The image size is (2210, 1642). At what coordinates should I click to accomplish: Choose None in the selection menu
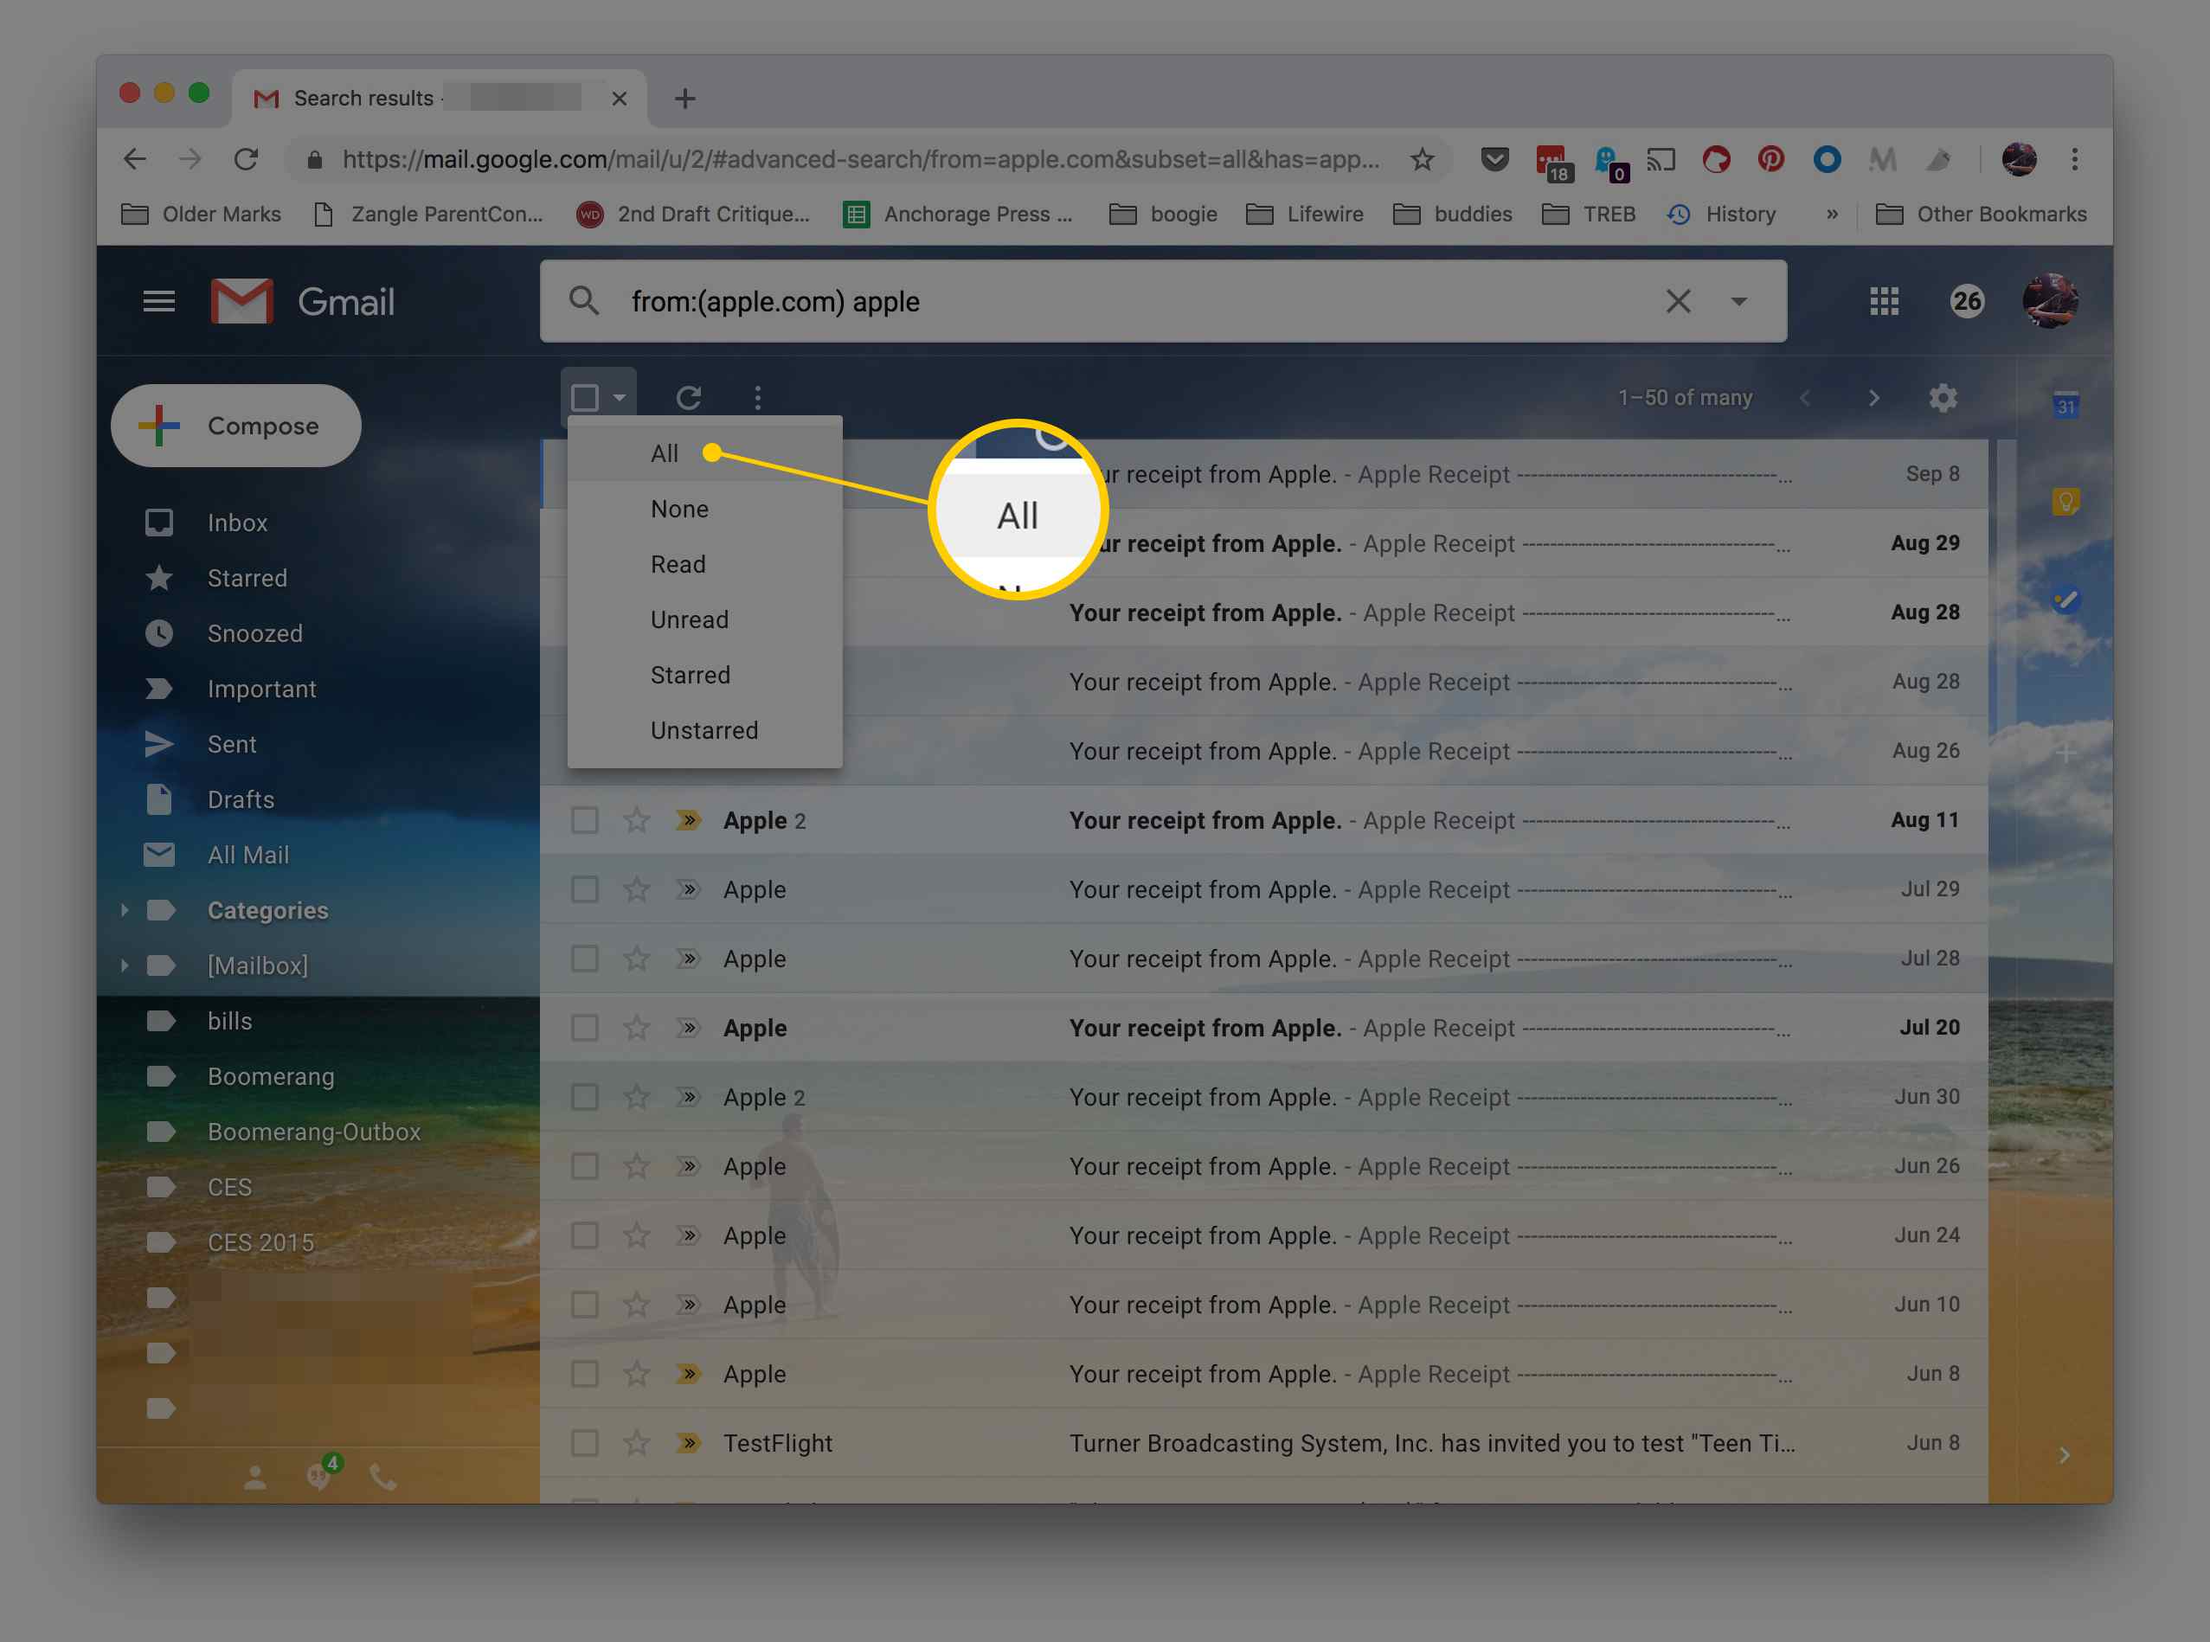pyautogui.click(x=705, y=509)
